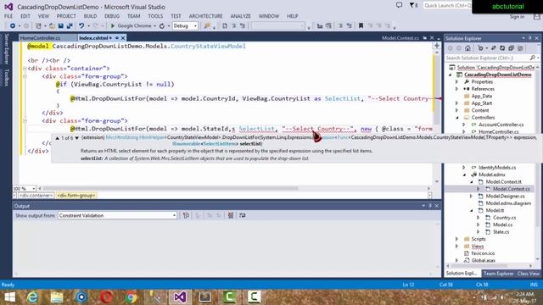Open the Server Explorer side tab
This screenshot has width=543, height=305.
[x=6, y=49]
